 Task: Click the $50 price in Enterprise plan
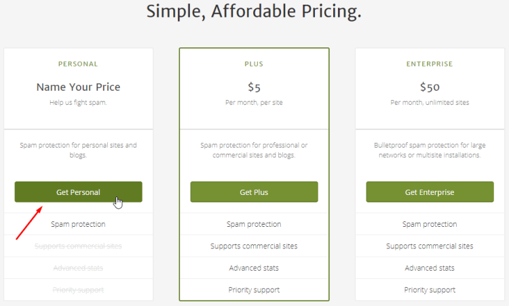pos(430,87)
